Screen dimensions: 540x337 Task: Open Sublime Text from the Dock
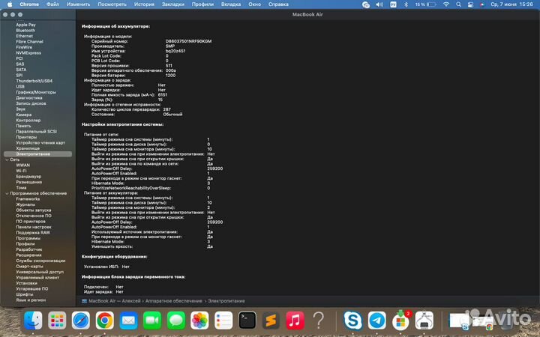pyautogui.click(x=271, y=321)
